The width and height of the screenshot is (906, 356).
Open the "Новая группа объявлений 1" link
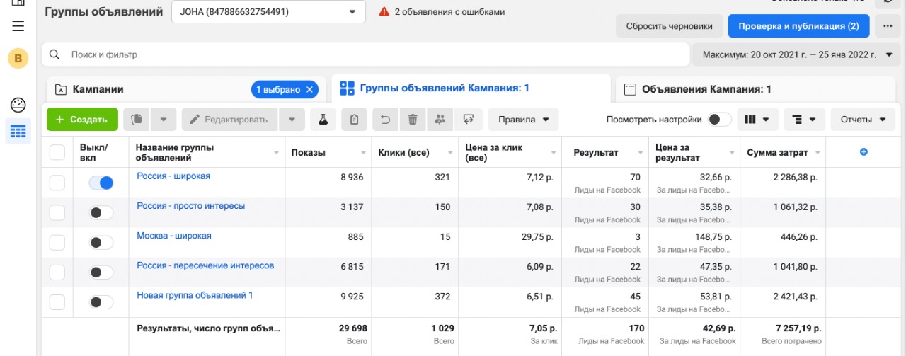click(x=195, y=295)
